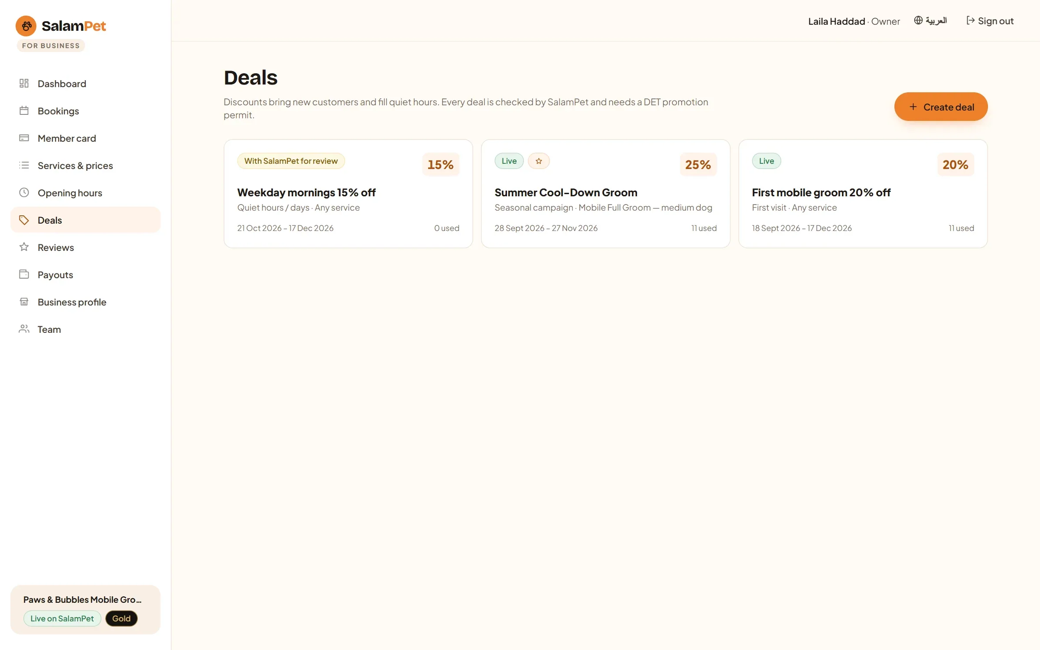1040x650 pixels.
Task: Click the globe language icon
Action: [918, 20]
